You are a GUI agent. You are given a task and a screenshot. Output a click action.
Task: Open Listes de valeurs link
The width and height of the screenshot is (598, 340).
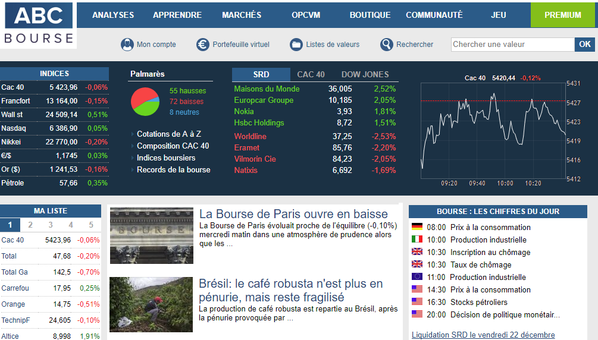[x=333, y=45]
